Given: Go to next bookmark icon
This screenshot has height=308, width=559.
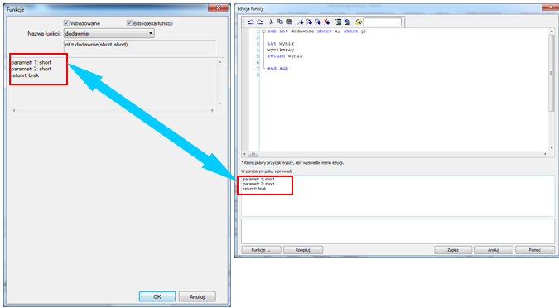Looking at the screenshot, I should (x=309, y=22).
